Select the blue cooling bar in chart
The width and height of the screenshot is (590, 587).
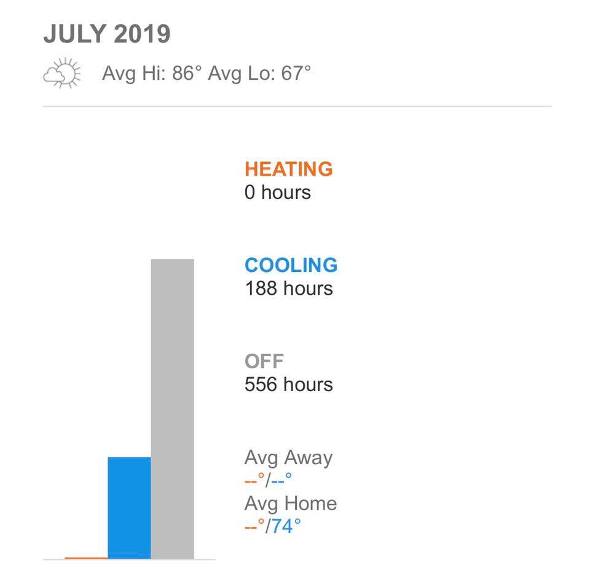(x=129, y=508)
